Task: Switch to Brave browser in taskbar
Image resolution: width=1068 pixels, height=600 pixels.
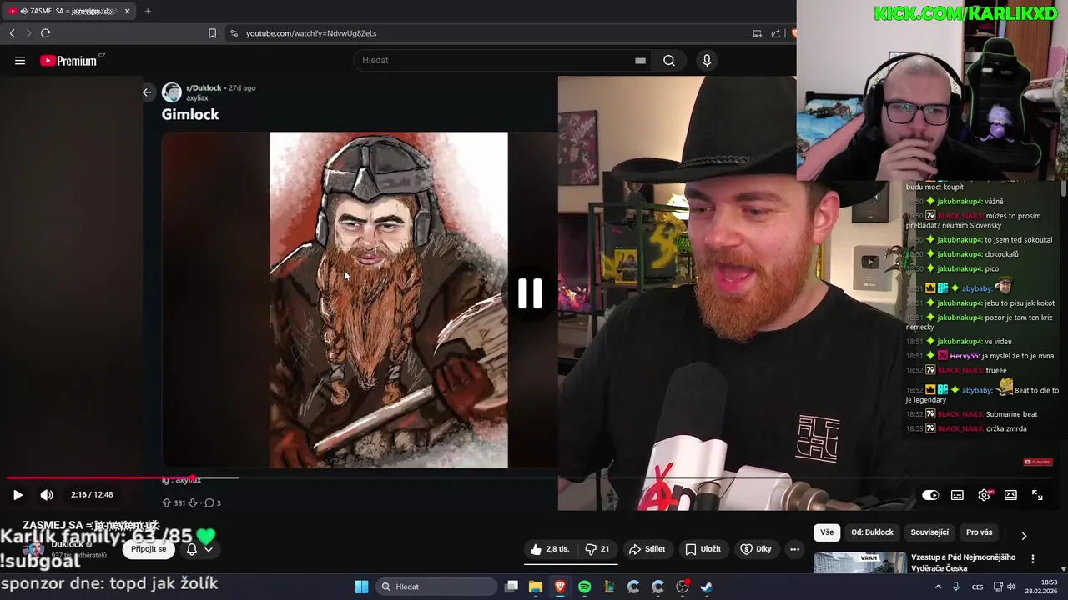Action: pos(560,587)
